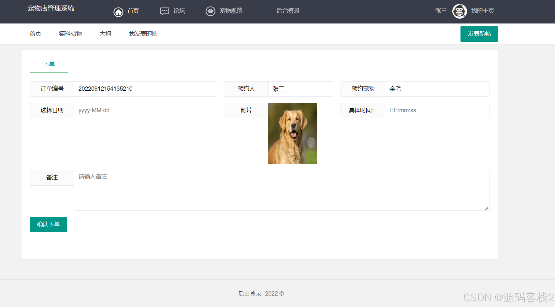Open 我的主页 link
This screenshot has height=307, width=555.
point(482,11)
